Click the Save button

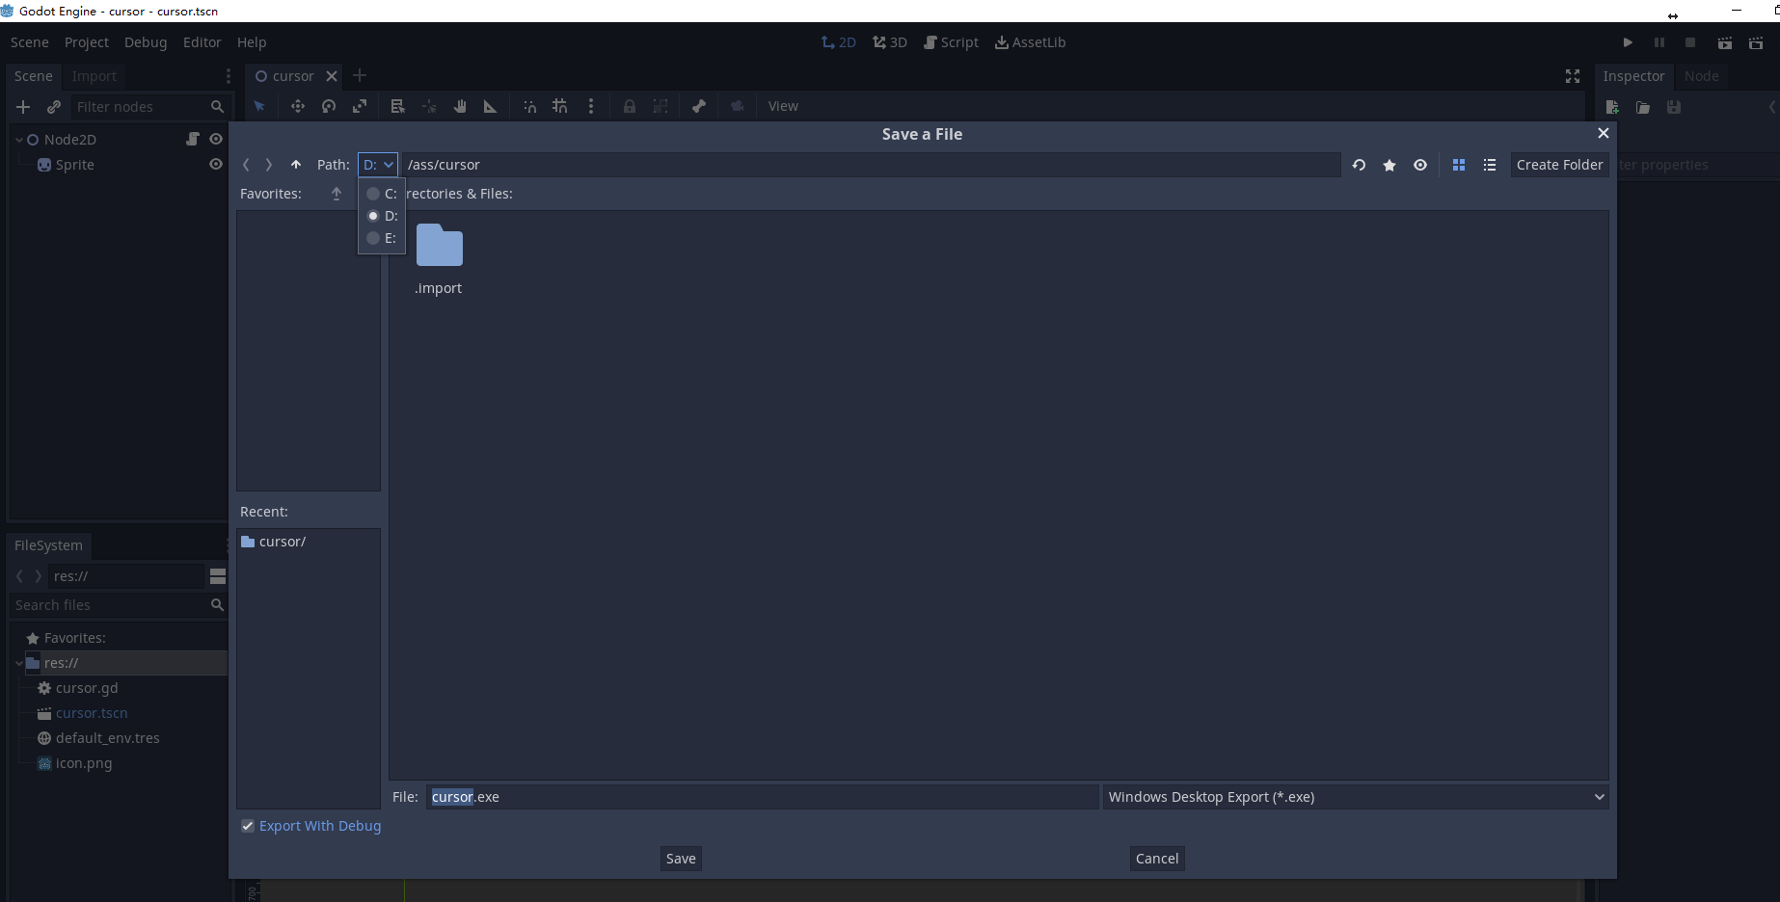click(x=681, y=859)
